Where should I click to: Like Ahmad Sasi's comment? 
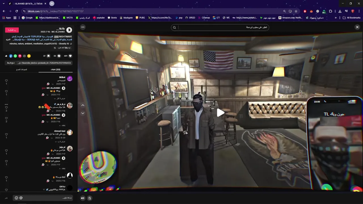point(6,135)
